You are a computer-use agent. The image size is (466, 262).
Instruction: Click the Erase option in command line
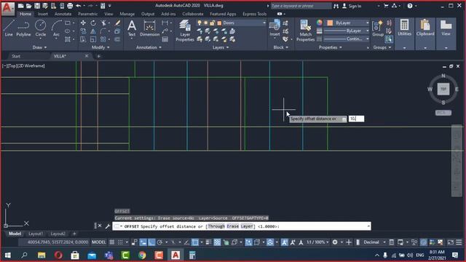coord(233,226)
